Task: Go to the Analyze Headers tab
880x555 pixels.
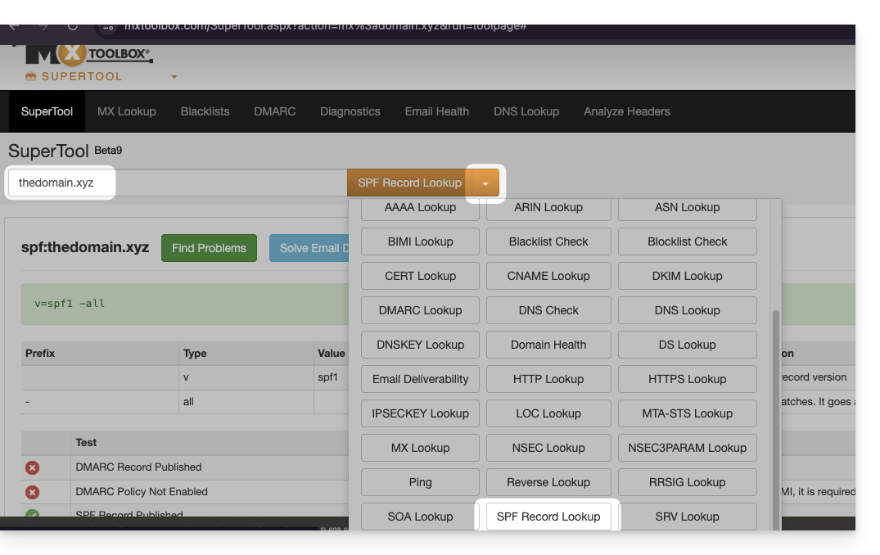Action: tap(626, 111)
